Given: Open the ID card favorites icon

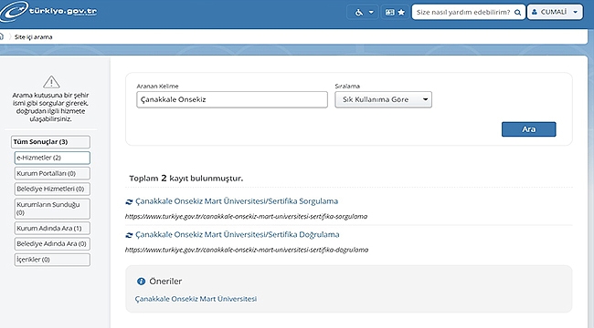Looking at the screenshot, I should (x=390, y=12).
